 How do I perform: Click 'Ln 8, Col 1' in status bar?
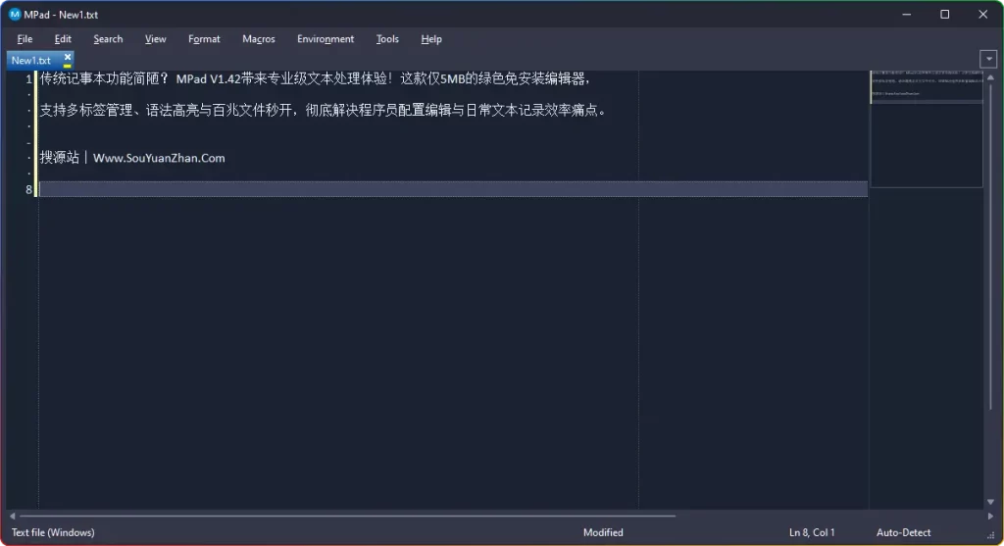[x=812, y=532]
